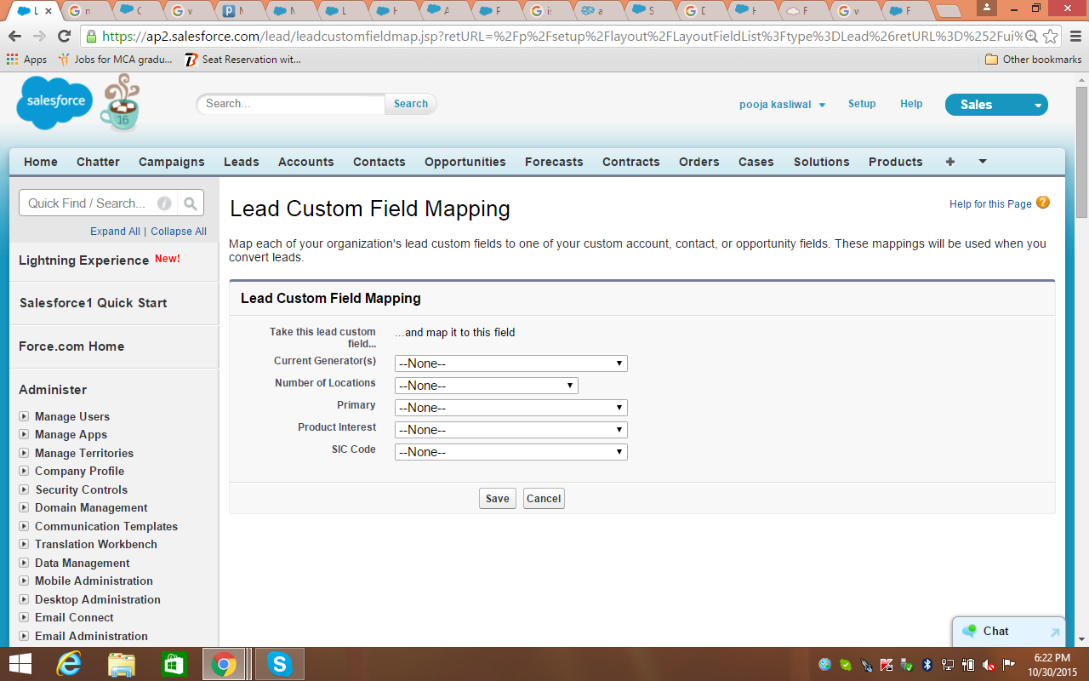Open the Forecasts tab

tap(554, 162)
